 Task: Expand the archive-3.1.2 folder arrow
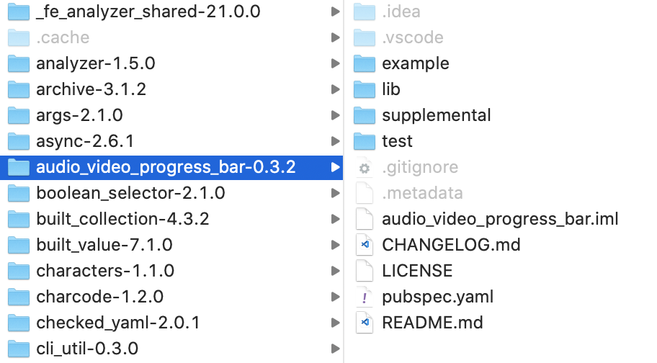click(334, 89)
